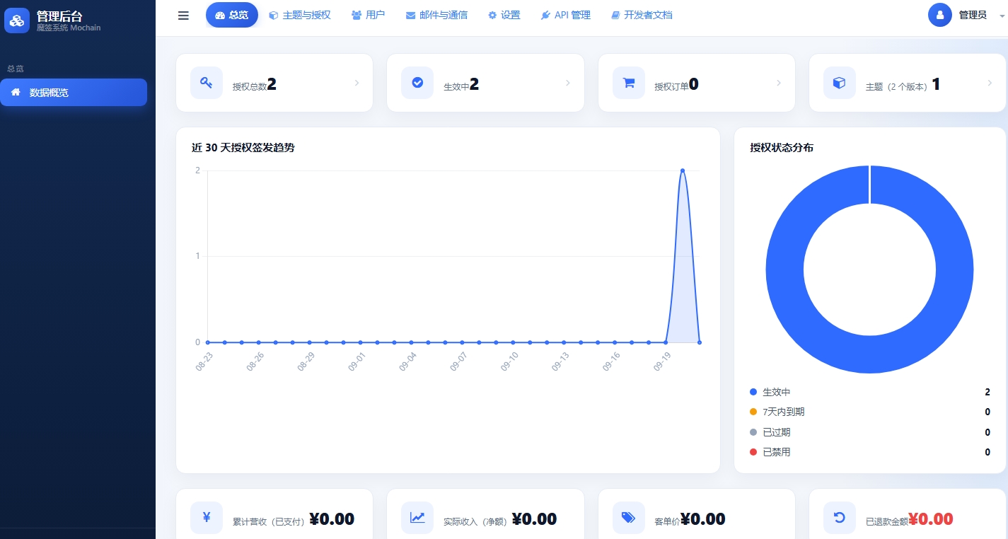Expand the 授权订单 card chevron

[779, 83]
